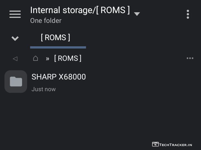Click the TechTracker watermark logo icon

(155, 144)
